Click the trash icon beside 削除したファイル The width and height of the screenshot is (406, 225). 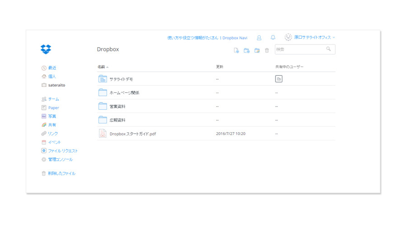pos(43,173)
